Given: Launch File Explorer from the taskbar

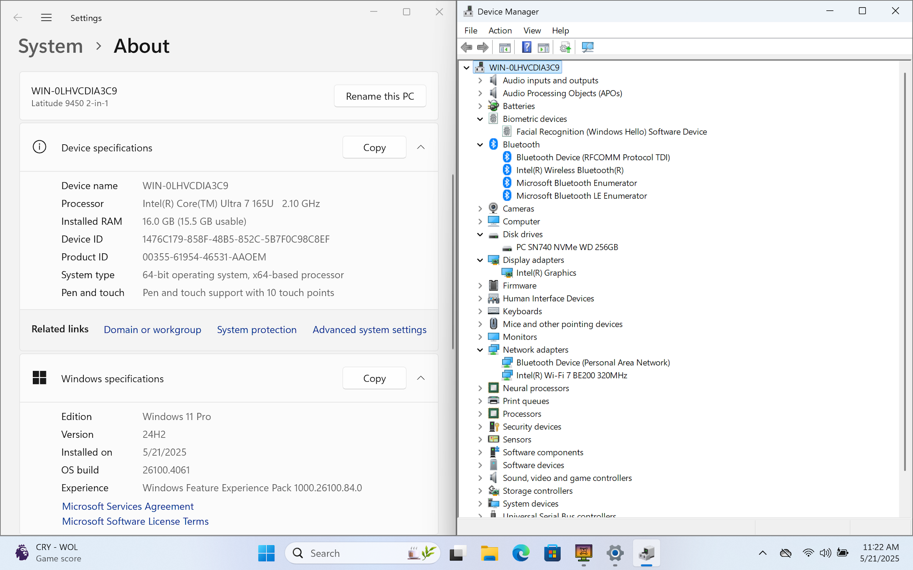Looking at the screenshot, I should (489, 553).
